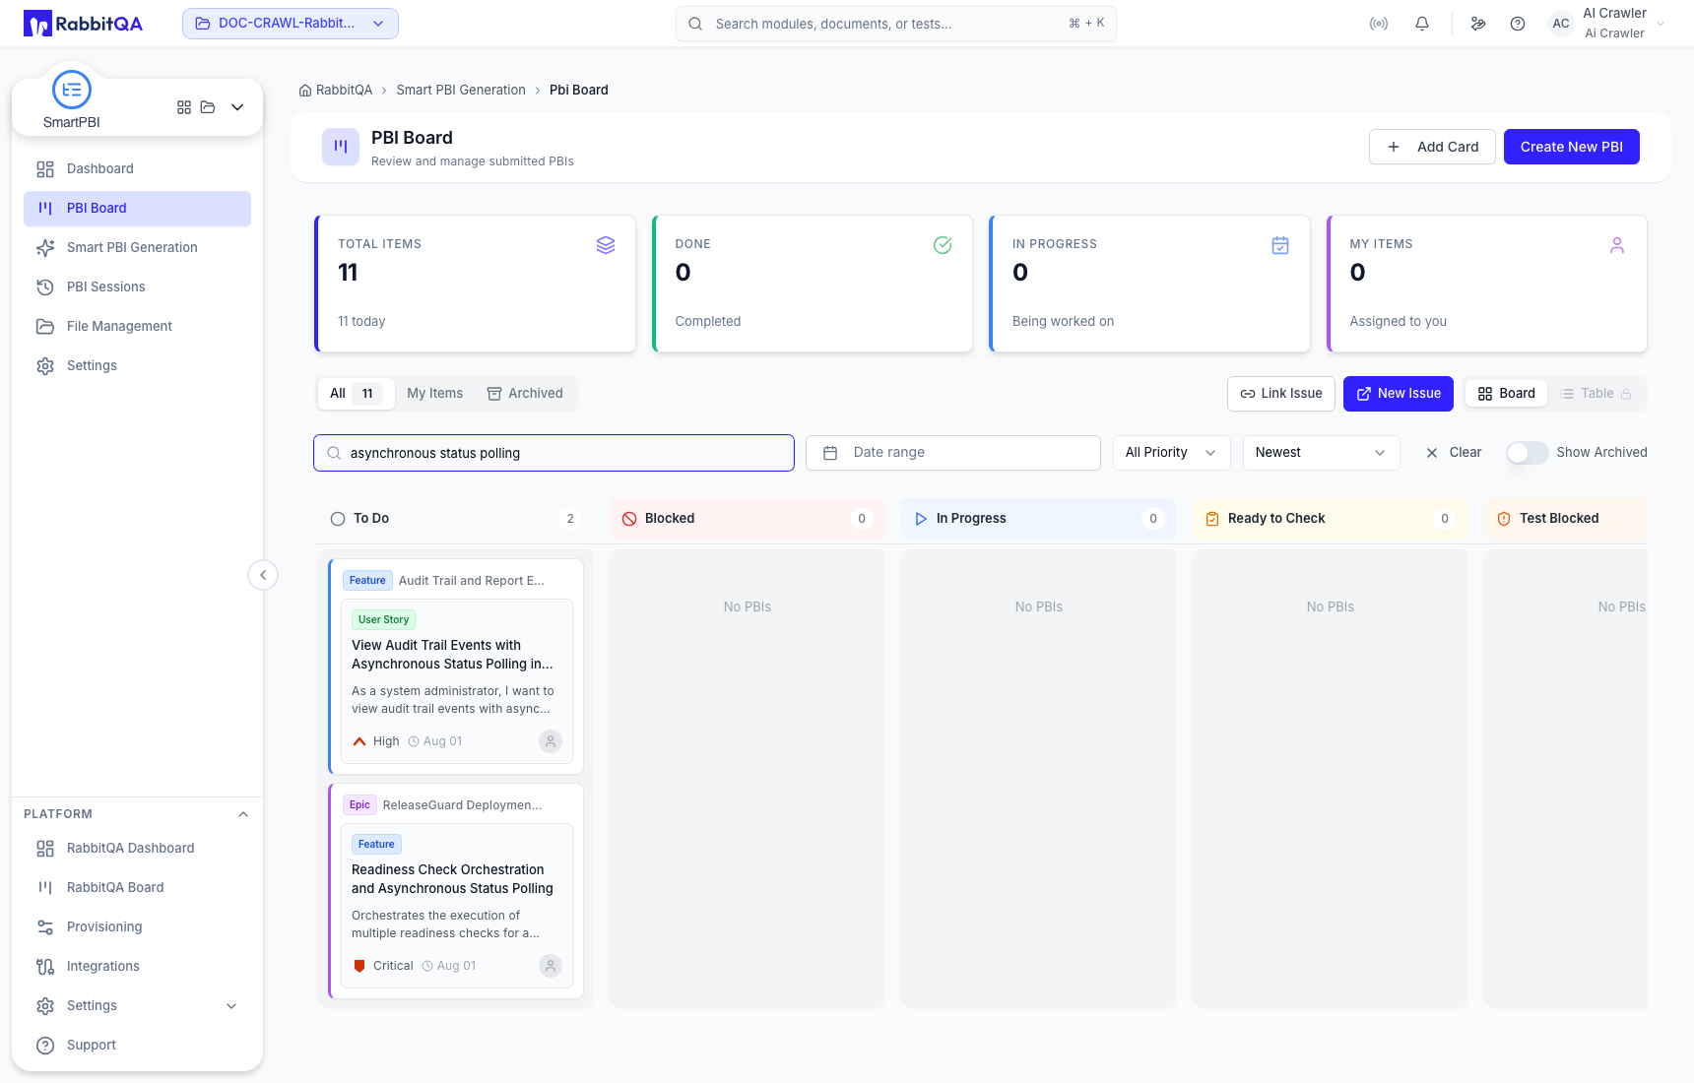Click the In Progress calendar icon

(1280, 245)
